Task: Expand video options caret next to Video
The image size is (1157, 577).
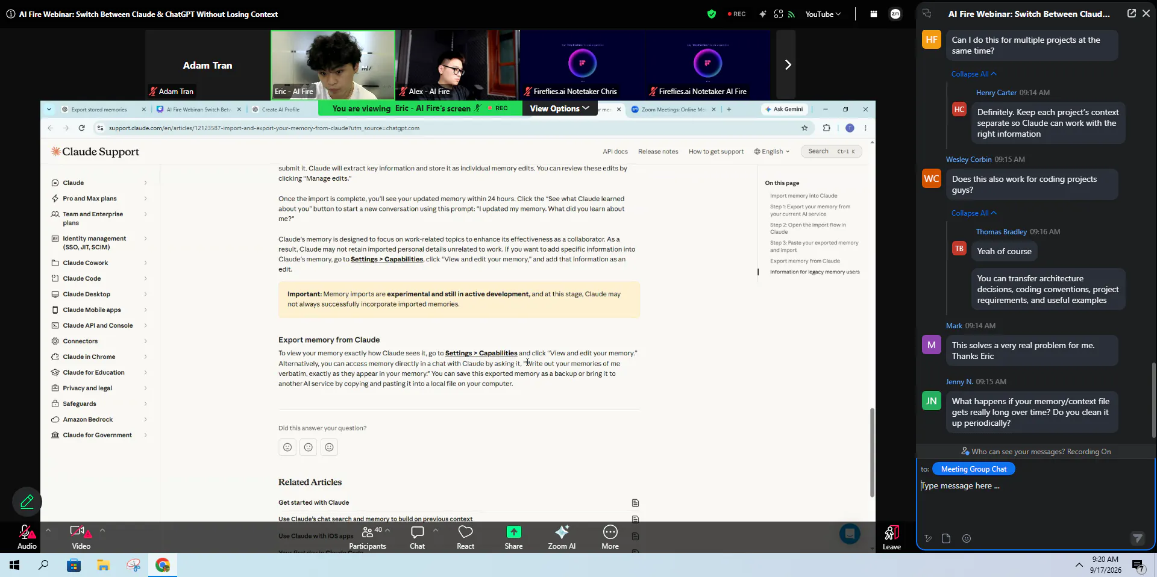Action: click(x=102, y=530)
